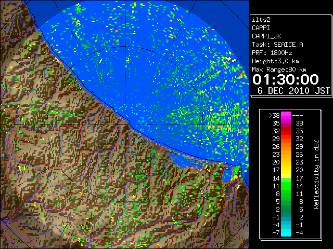Click the orange band in reflectivity legend
Viewport: 333px width, 249px height.
pos(286,146)
